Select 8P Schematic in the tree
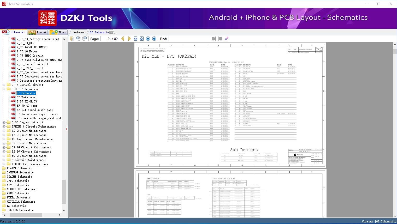Screen dimensions: 397x224 click(26, 93)
